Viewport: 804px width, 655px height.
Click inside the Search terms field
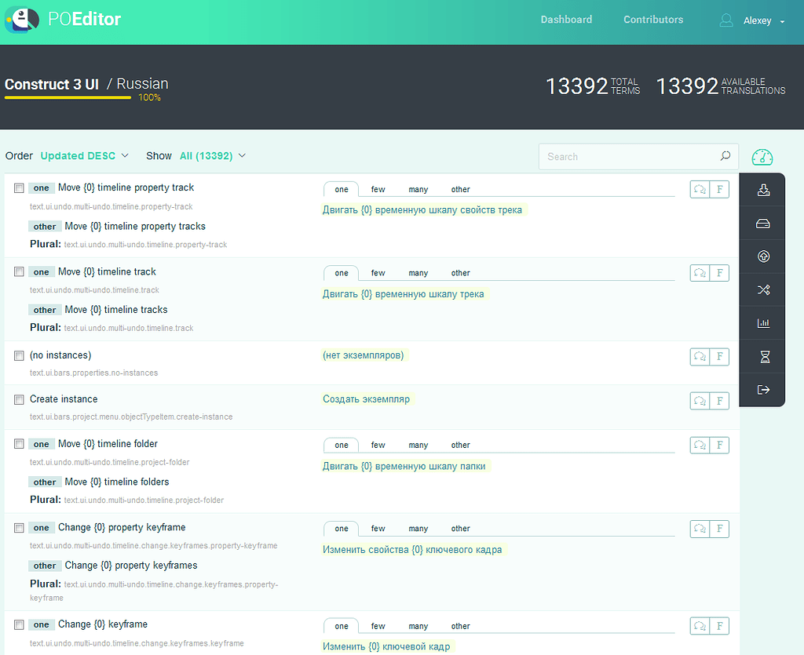pyautogui.click(x=628, y=156)
